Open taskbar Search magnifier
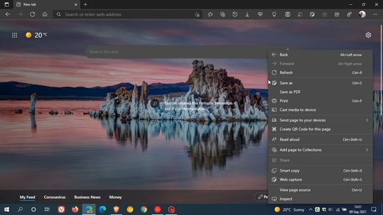Viewport: 383px width, 215px height. 20,210
